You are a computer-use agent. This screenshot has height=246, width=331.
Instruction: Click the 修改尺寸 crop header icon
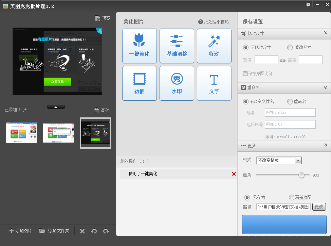coord(243,33)
